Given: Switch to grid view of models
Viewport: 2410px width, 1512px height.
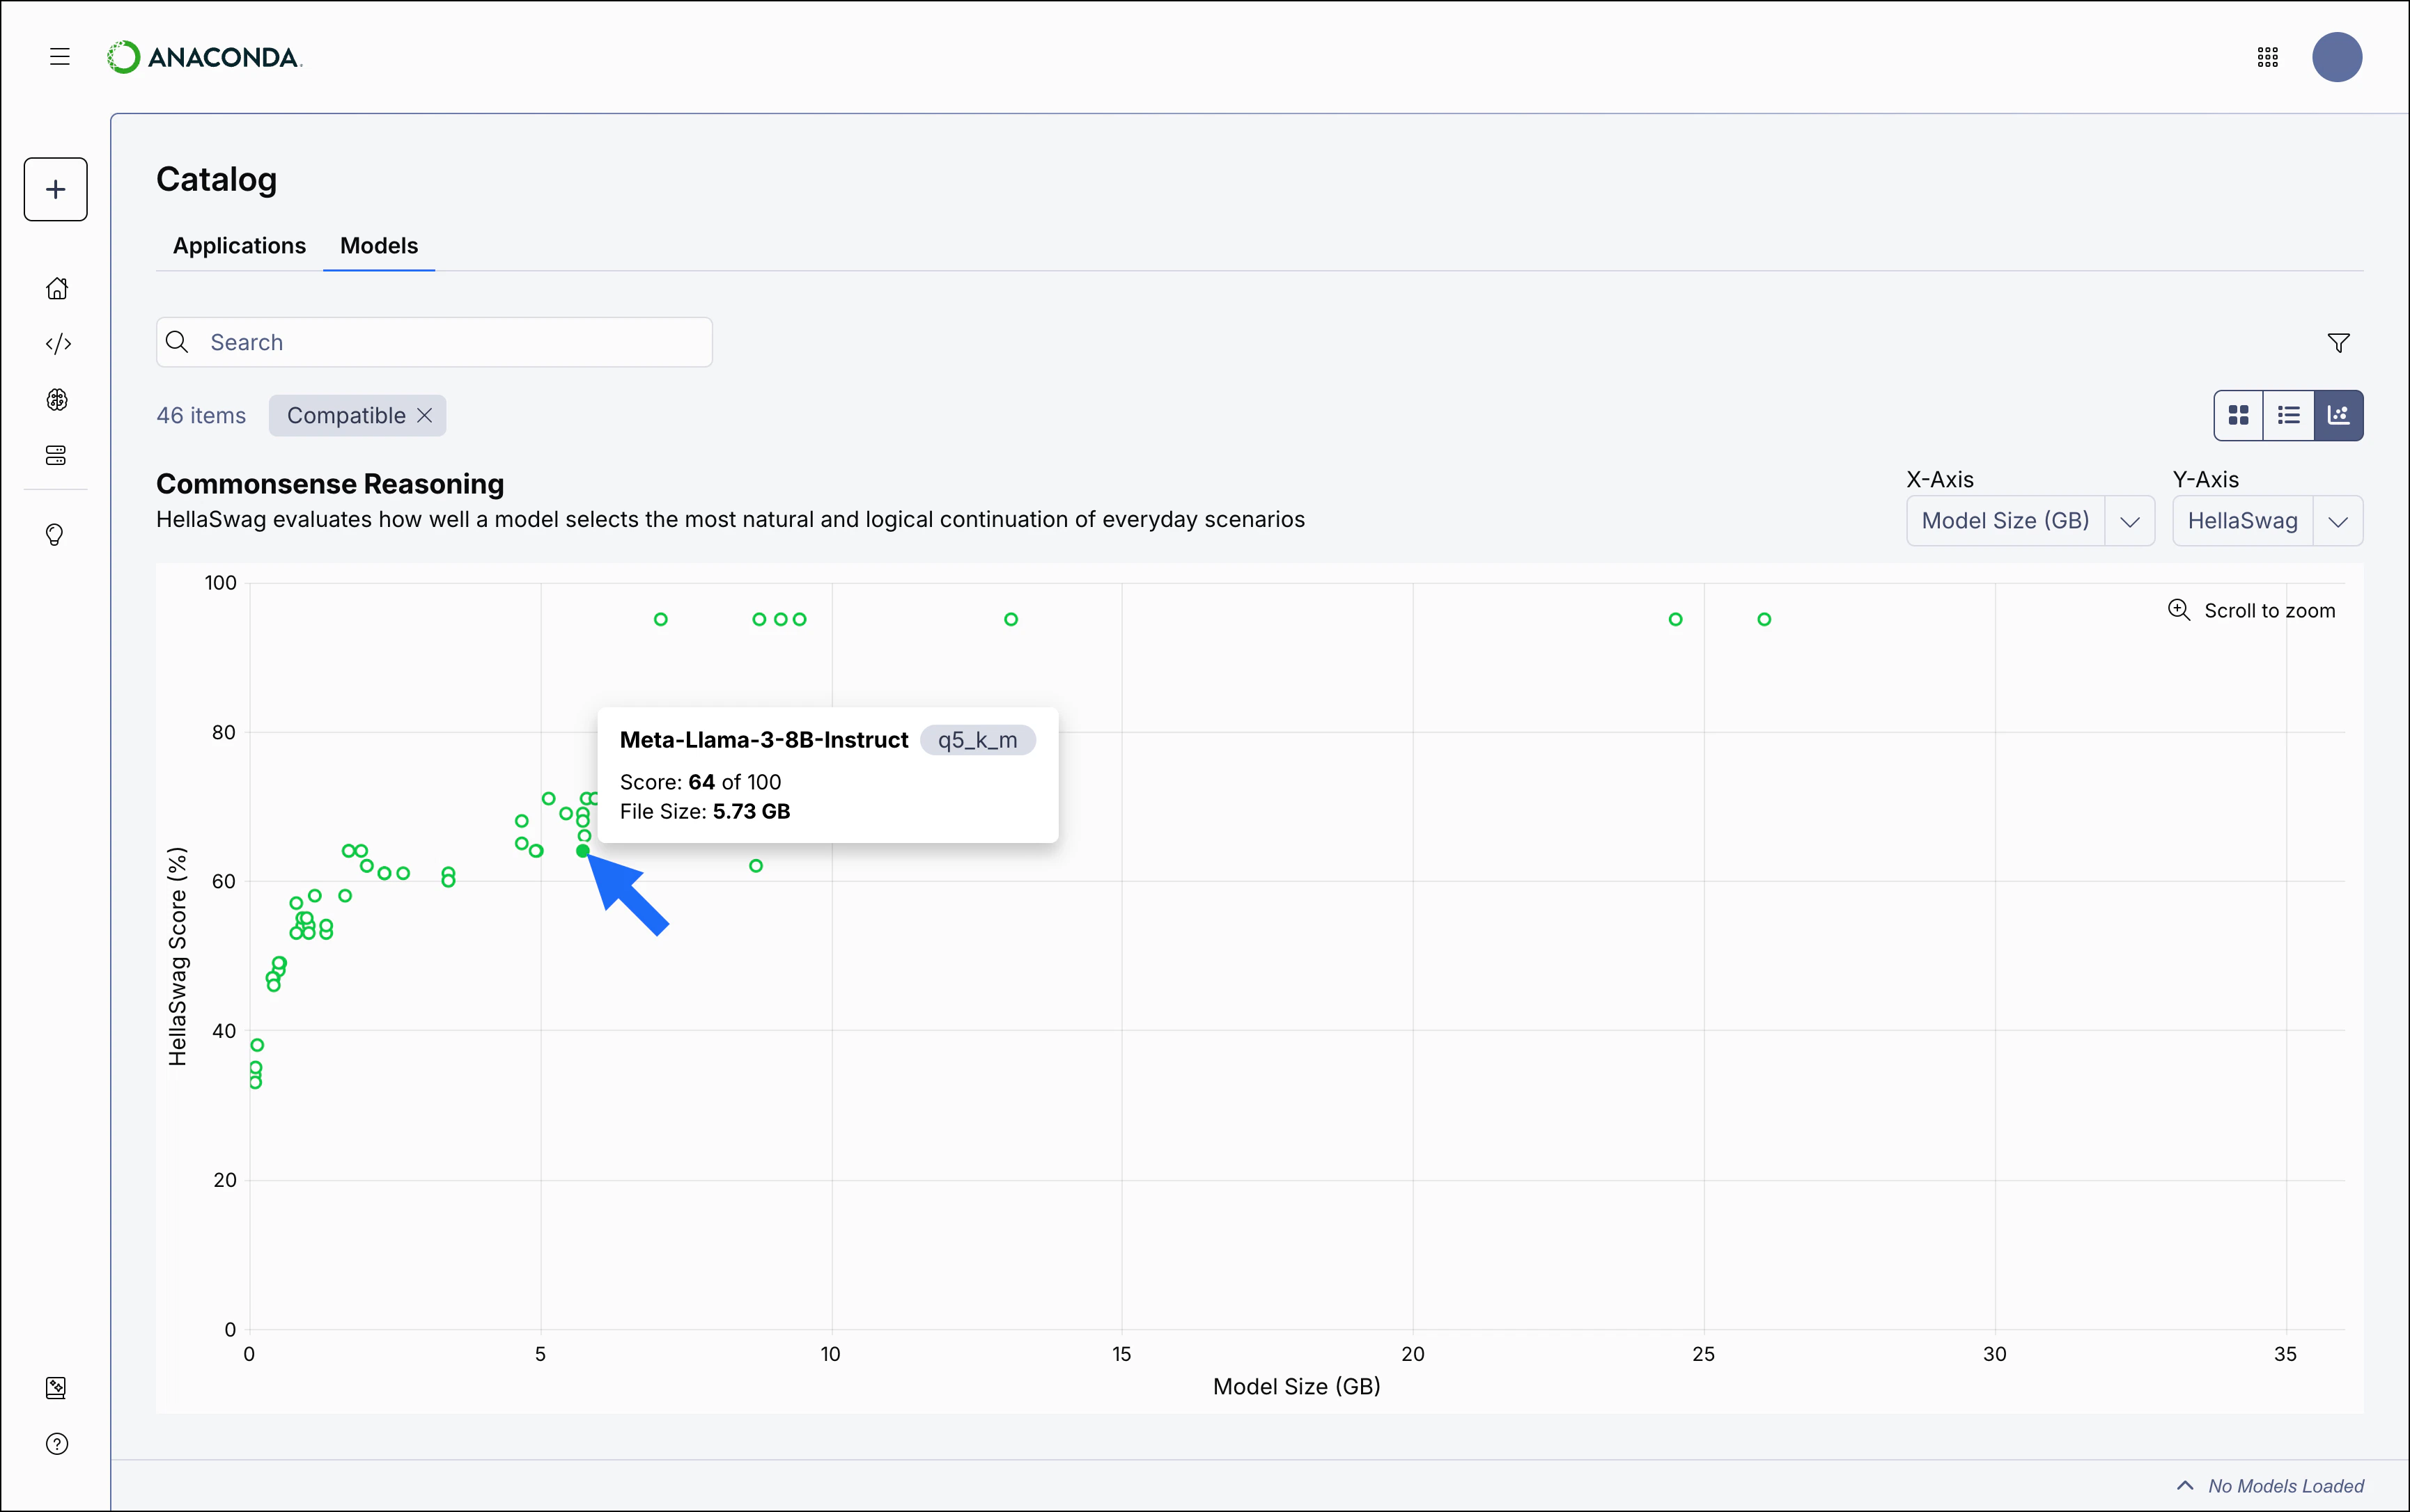Looking at the screenshot, I should click(2239, 414).
